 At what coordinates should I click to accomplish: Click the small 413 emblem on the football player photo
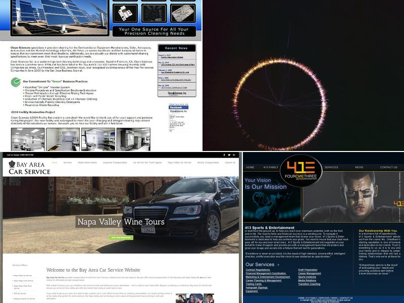coord(398,203)
